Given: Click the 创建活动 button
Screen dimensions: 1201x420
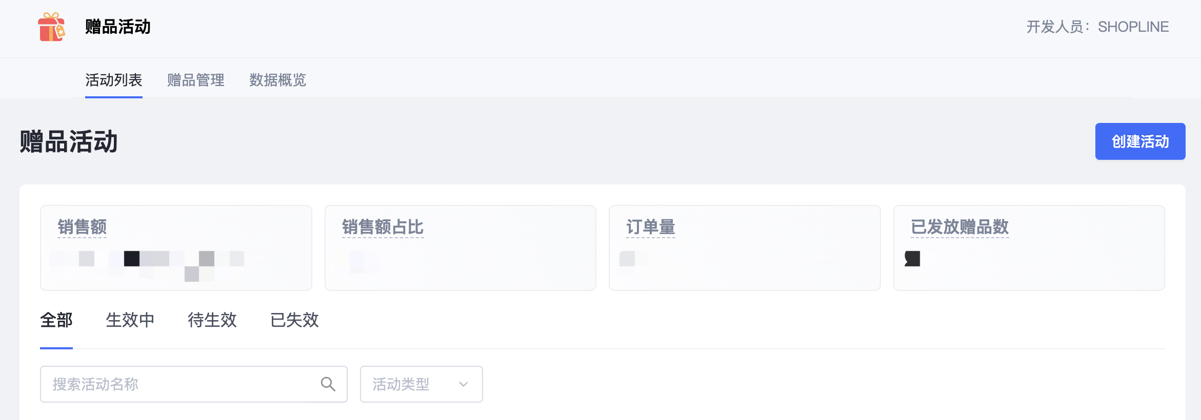Looking at the screenshot, I should click(1140, 141).
